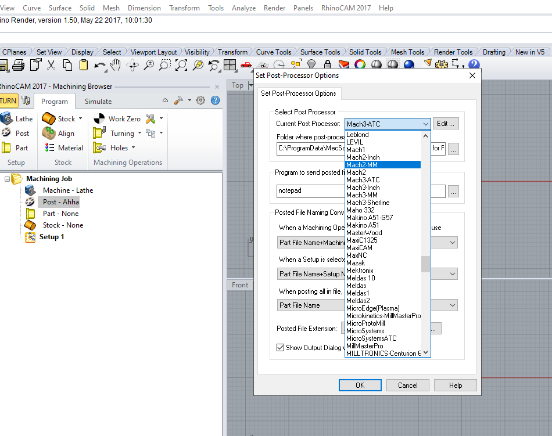This screenshot has width=552, height=436.
Task: Click the Zoom Dynamic magnifier icon
Action: pos(149,65)
